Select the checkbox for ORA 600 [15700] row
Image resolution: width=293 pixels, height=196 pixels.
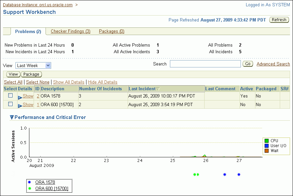[x=10, y=104]
